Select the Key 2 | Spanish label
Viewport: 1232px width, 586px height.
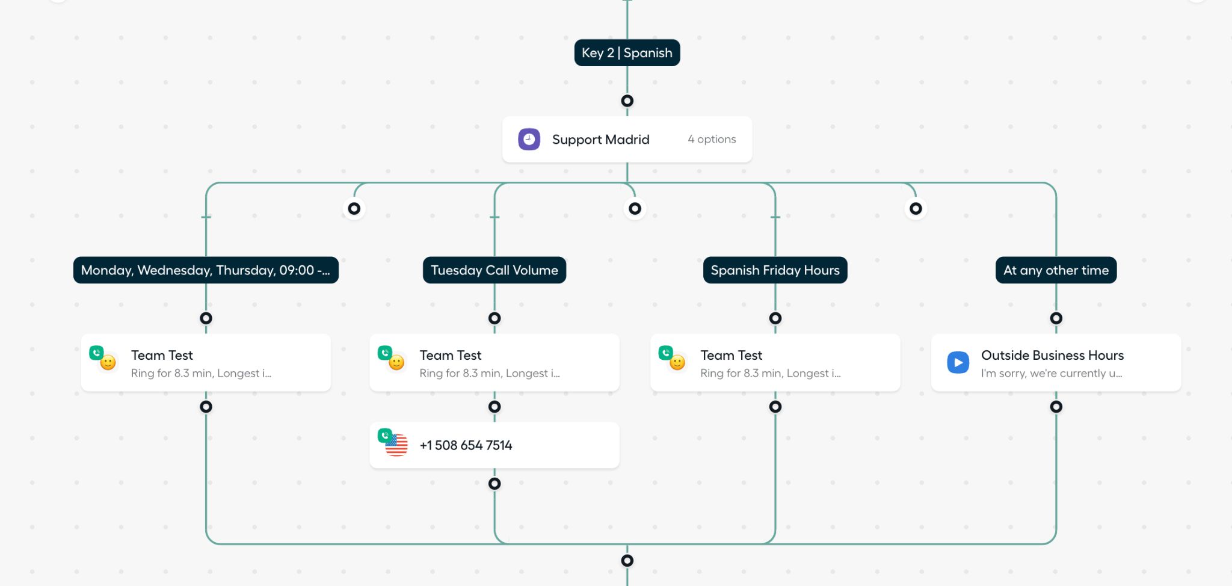click(627, 53)
